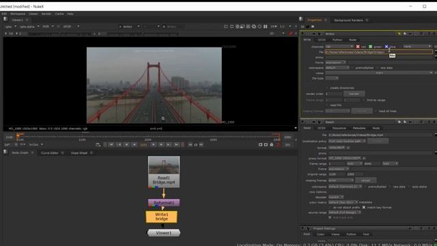Image resolution: width=437 pixels, height=246 pixels.
Task: Click the yellow icon in Write1 header
Action: tap(399, 33)
